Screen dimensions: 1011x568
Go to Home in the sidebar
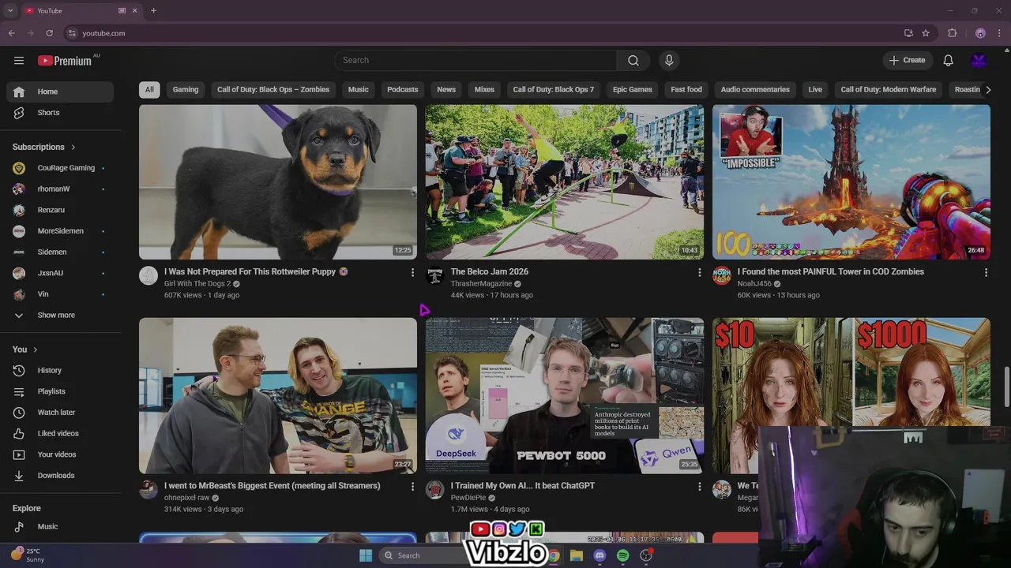60,92
